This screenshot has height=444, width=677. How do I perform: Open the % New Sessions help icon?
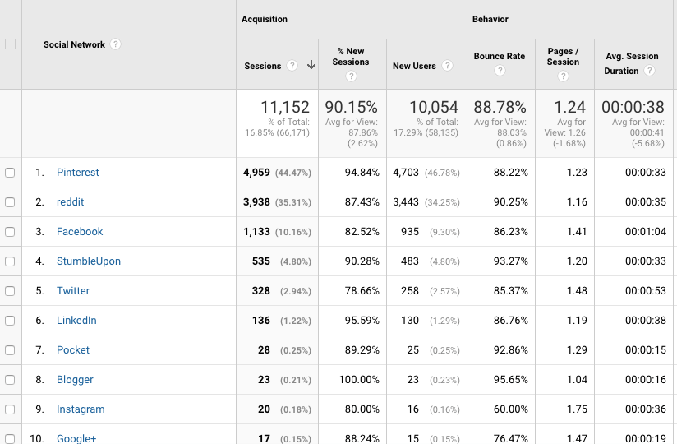pyautogui.click(x=351, y=76)
